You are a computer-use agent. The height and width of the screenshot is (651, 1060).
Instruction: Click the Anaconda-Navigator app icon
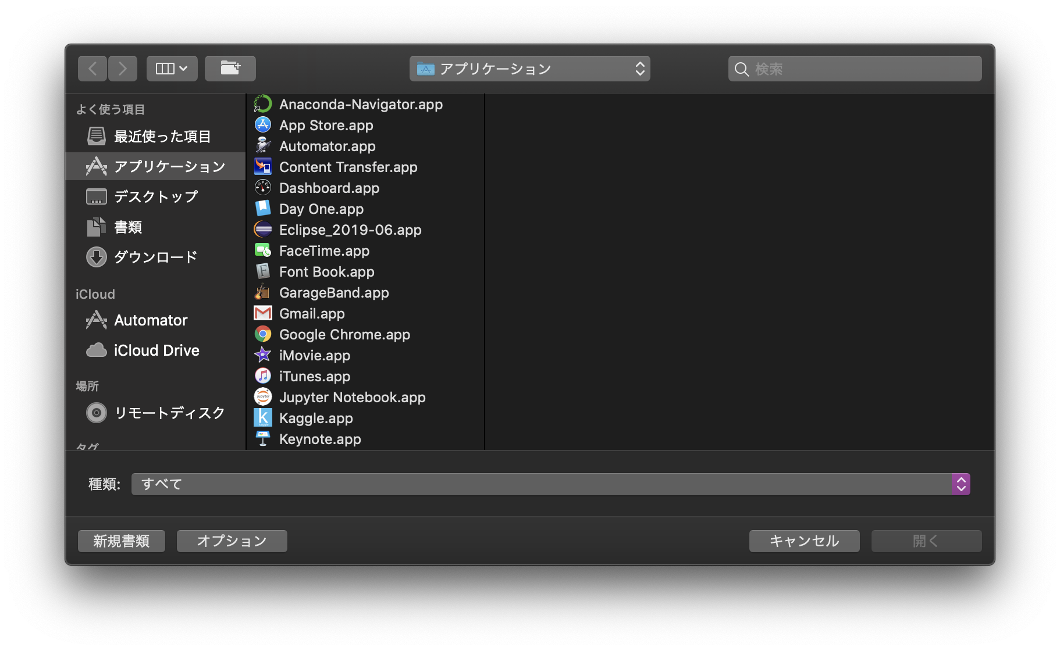tap(263, 104)
